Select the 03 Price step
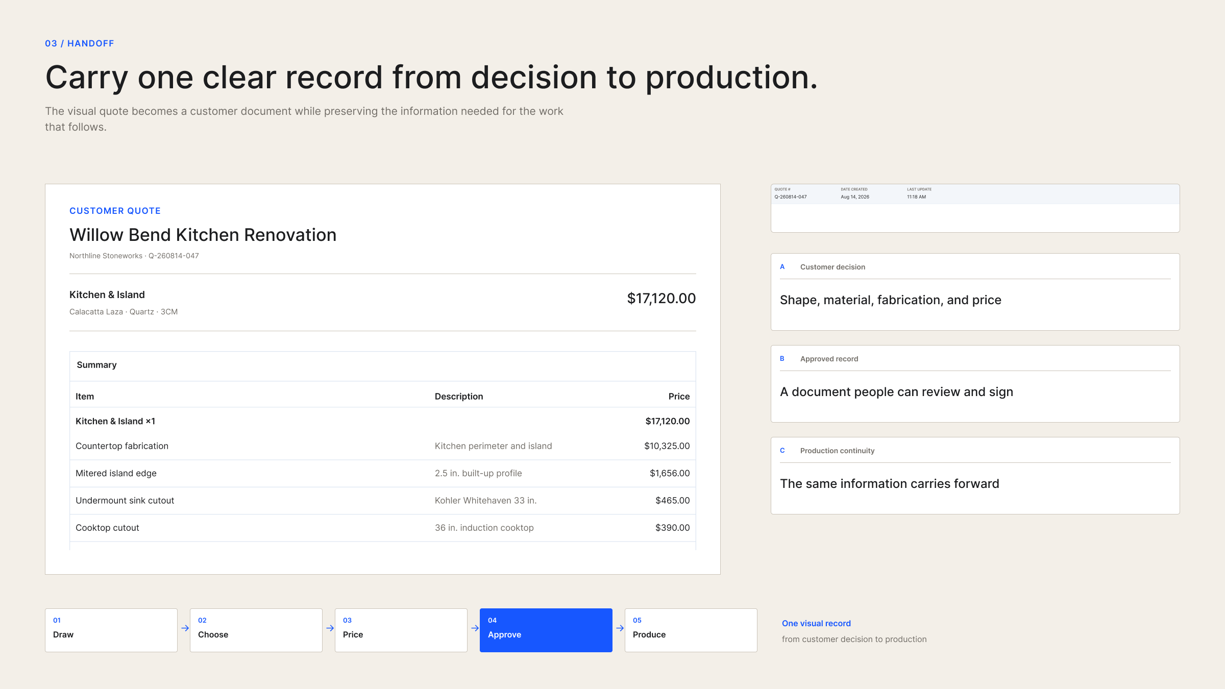The width and height of the screenshot is (1225, 689). coord(401,630)
